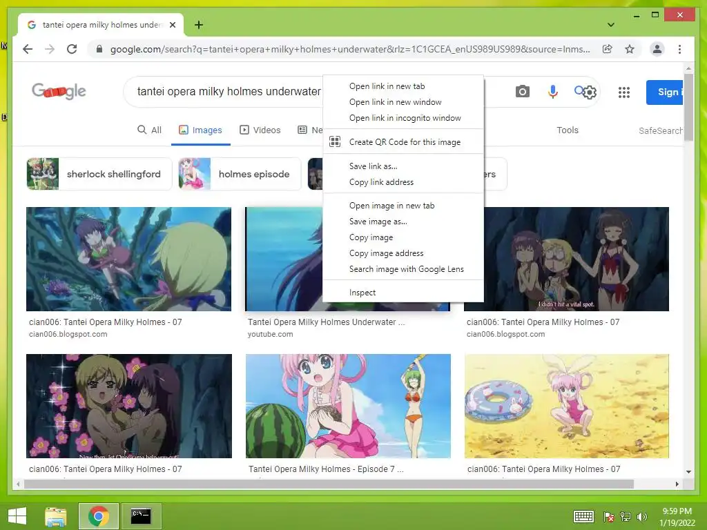This screenshot has width=707, height=530.
Task: Click the Action Center flag icon
Action: [609, 517]
